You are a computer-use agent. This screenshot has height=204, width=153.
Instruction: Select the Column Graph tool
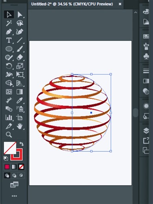[9, 117]
